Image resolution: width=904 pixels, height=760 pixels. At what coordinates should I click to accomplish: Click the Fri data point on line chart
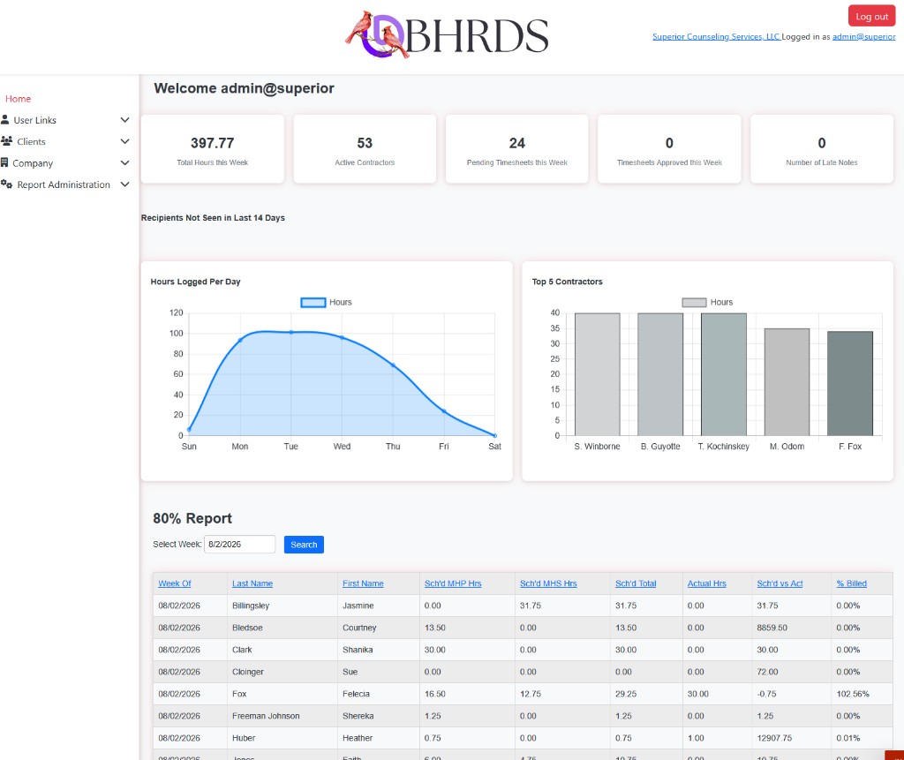tap(444, 411)
